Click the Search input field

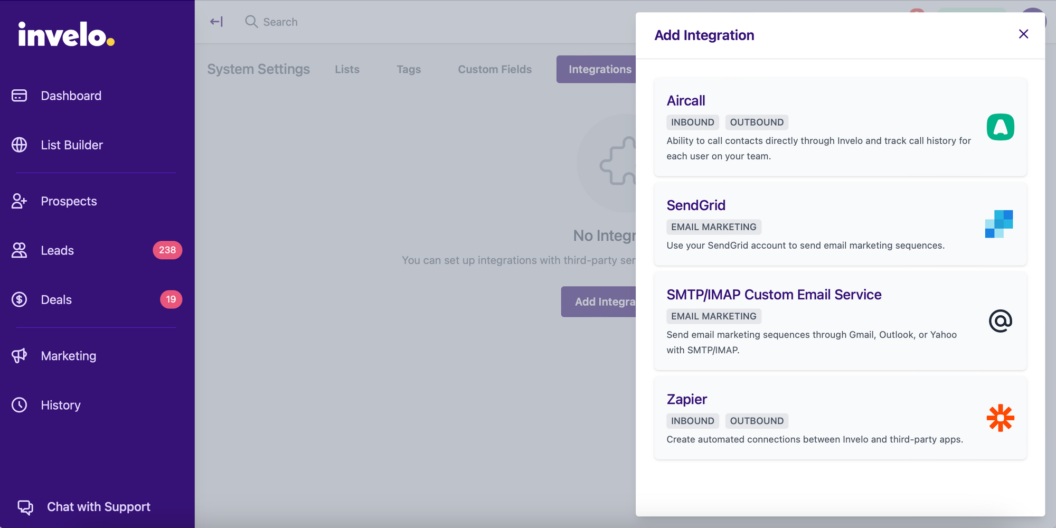[280, 22]
